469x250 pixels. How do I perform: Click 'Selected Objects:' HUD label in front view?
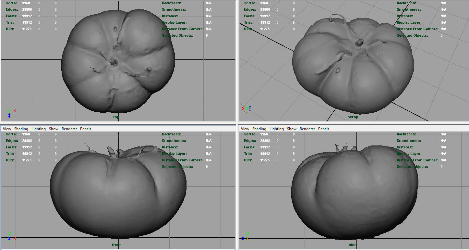pyautogui.click(x=177, y=167)
